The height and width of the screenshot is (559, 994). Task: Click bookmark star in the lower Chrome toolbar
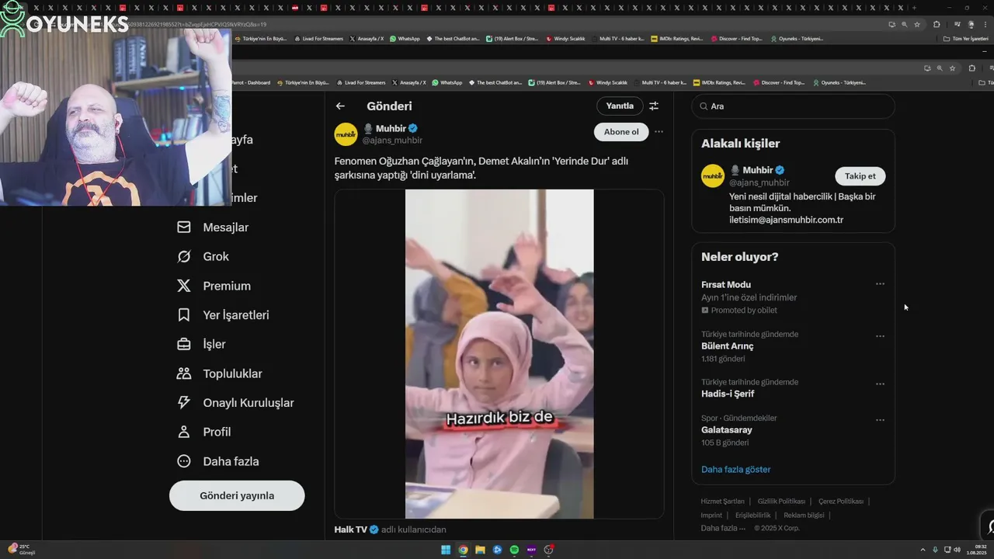952,68
